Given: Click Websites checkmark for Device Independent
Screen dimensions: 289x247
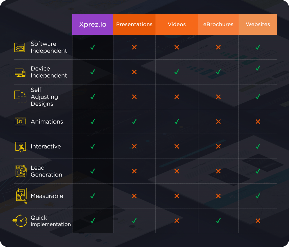Looking at the screenshot, I should [258, 68].
